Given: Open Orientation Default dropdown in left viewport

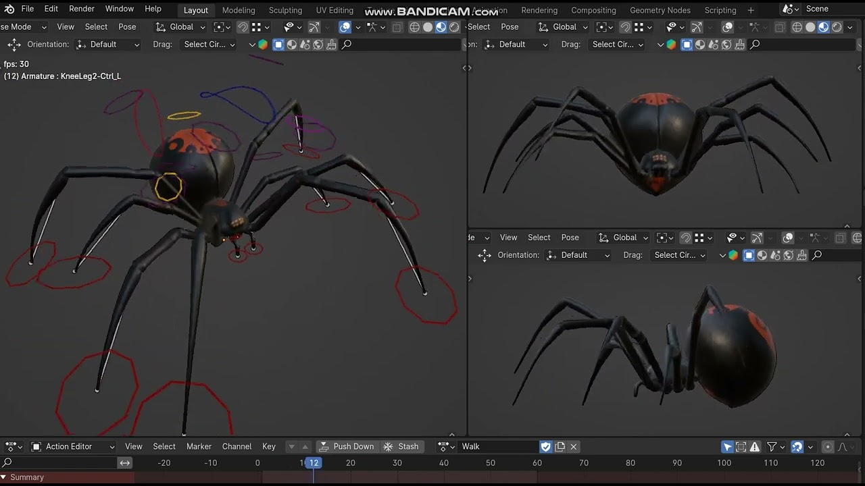Looking at the screenshot, I should click(x=108, y=45).
